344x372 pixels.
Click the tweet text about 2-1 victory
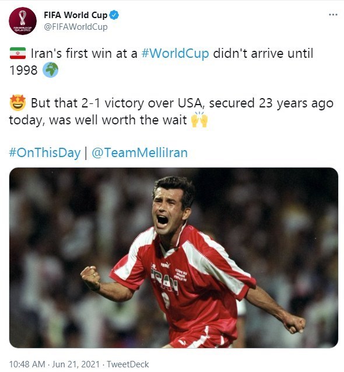pos(171,112)
